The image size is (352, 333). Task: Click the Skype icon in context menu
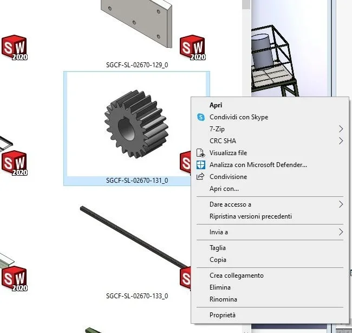(x=201, y=117)
